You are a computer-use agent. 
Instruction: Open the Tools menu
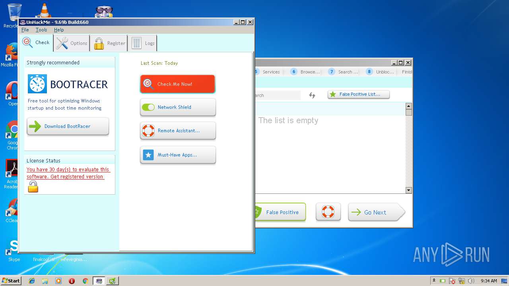click(41, 30)
